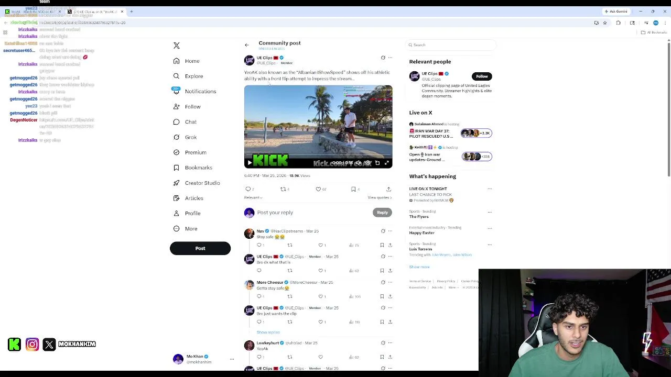Open the X logo home icon
The width and height of the screenshot is (671, 377).
[177, 46]
